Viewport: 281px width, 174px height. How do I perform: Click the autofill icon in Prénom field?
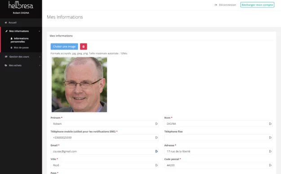coord(156,124)
